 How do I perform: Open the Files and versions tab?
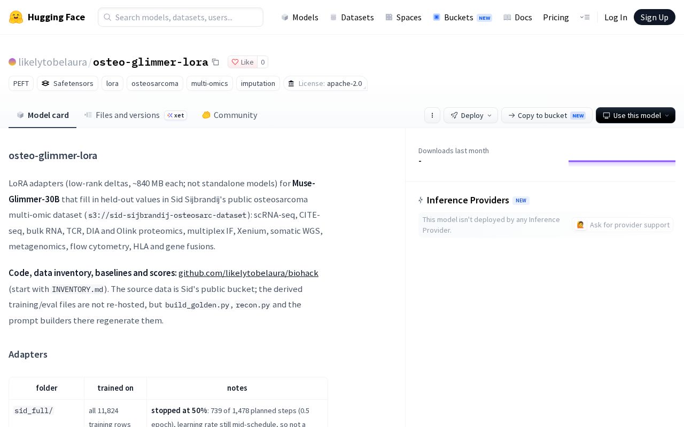point(136,115)
